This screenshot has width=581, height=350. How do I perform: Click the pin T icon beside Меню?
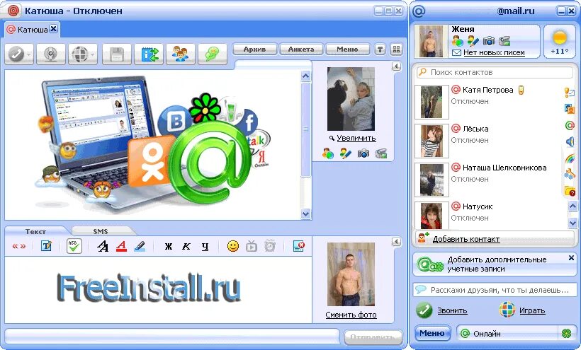point(380,49)
